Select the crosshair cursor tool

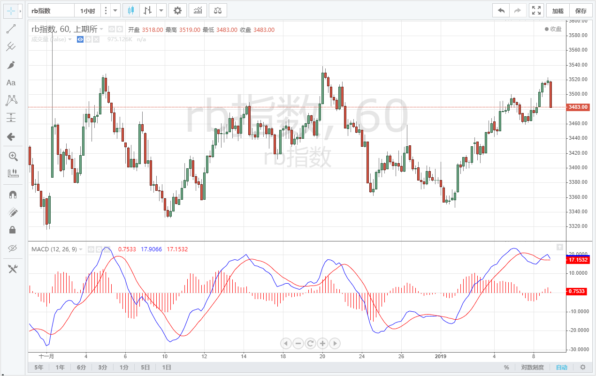coord(11,10)
